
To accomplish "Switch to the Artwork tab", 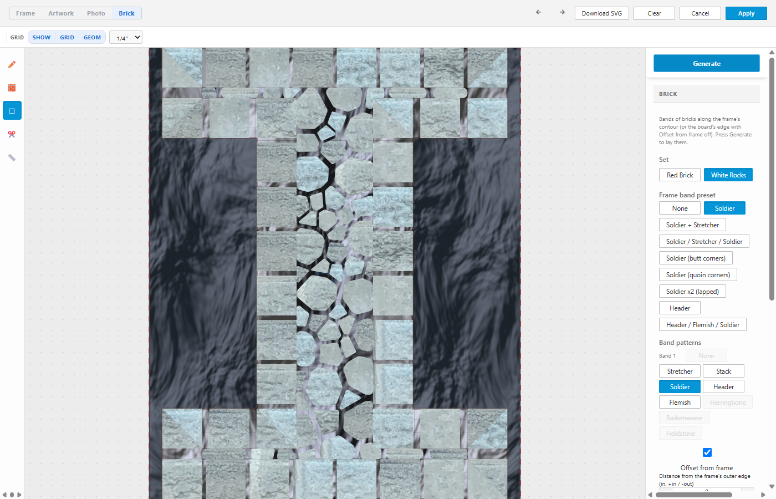I will click(x=61, y=13).
